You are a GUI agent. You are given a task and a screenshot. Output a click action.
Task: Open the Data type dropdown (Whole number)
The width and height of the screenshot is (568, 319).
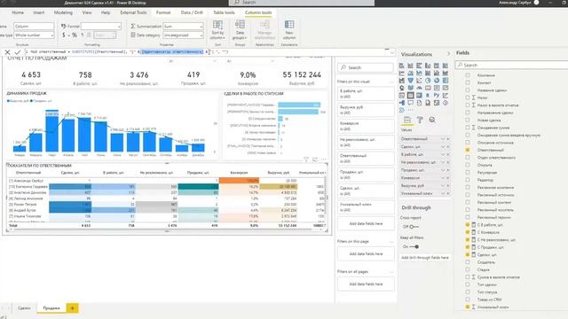coord(34,35)
